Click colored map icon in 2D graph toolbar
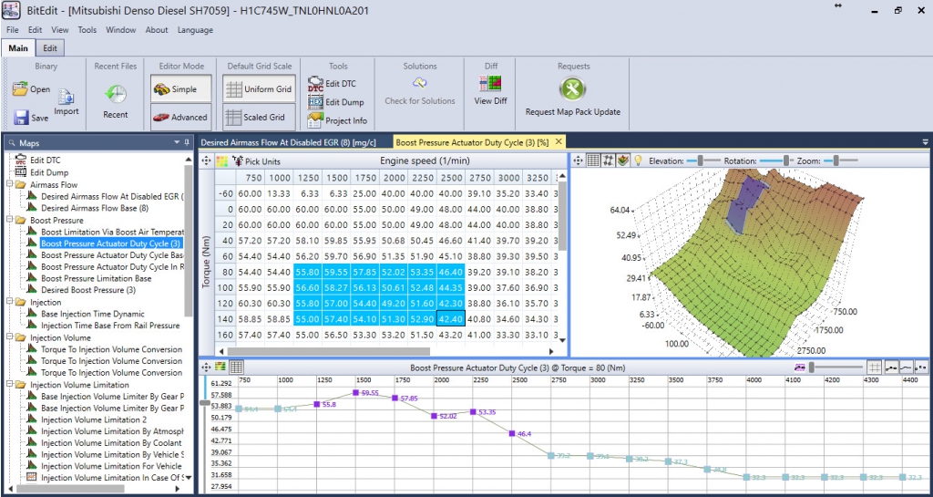The image size is (933, 497). tap(220, 368)
